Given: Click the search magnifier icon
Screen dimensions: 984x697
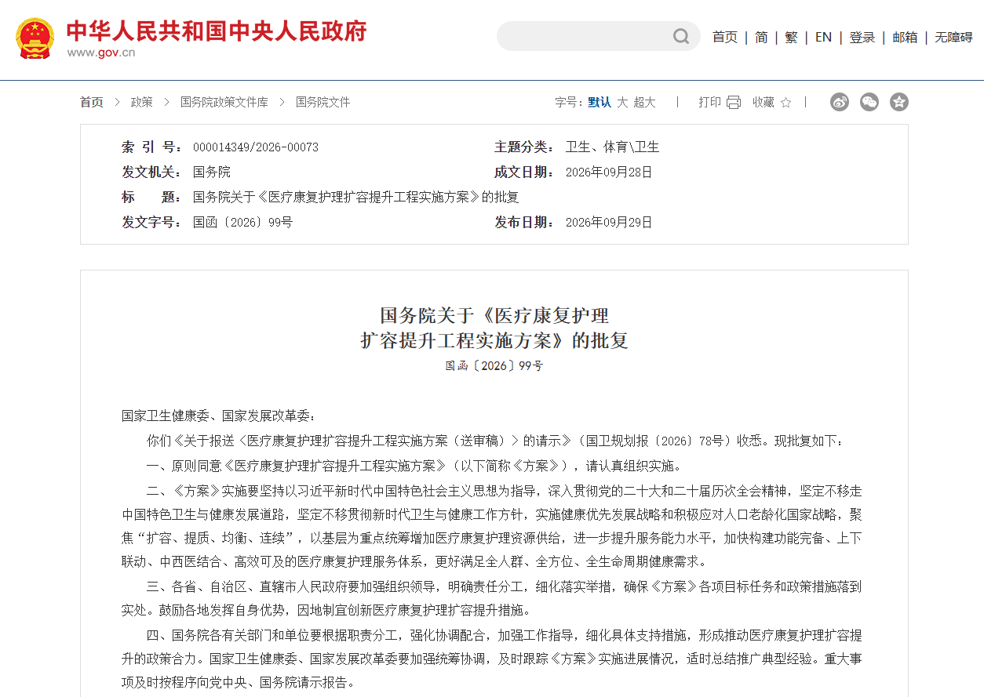Looking at the screenshot, I should [x=680, y=37].
